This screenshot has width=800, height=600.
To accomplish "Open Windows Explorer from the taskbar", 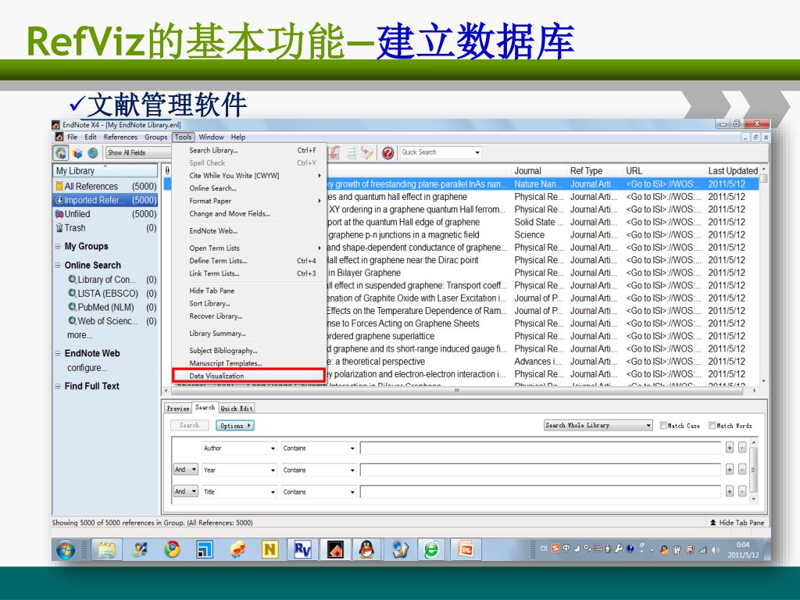I will point(107,549).
